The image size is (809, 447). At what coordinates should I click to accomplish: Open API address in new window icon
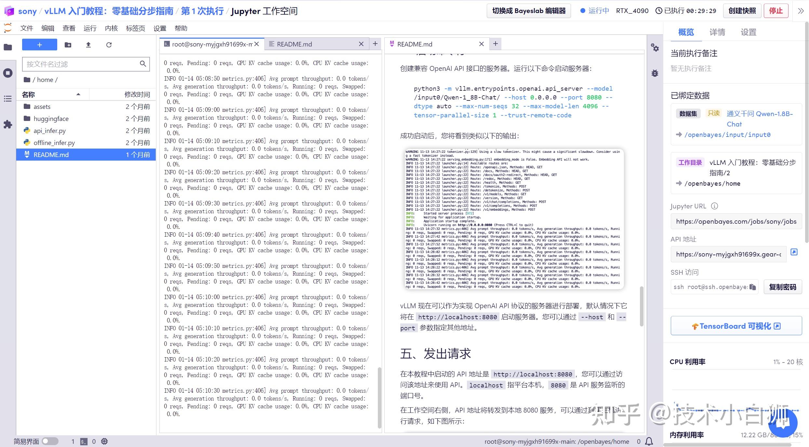794,252
